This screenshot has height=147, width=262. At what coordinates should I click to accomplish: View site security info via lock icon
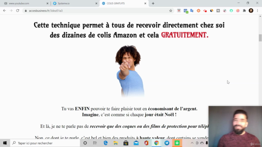pos(25,11)
